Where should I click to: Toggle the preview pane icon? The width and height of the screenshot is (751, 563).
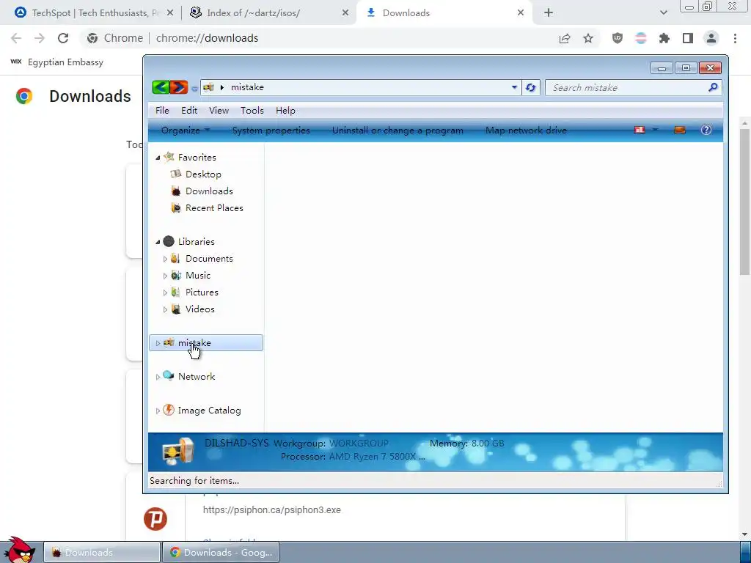[680, 130]
